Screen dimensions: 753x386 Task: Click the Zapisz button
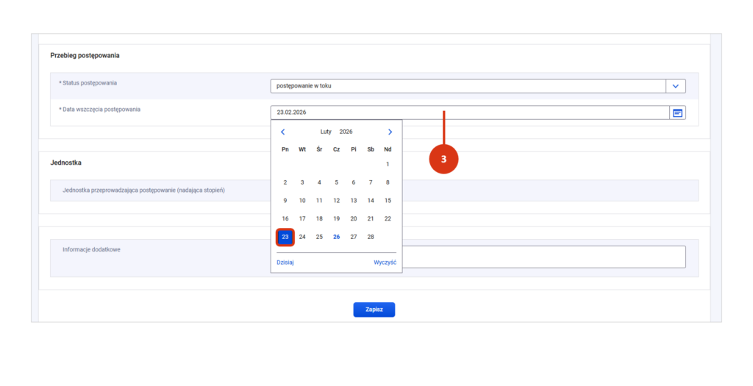click(374, 310)
